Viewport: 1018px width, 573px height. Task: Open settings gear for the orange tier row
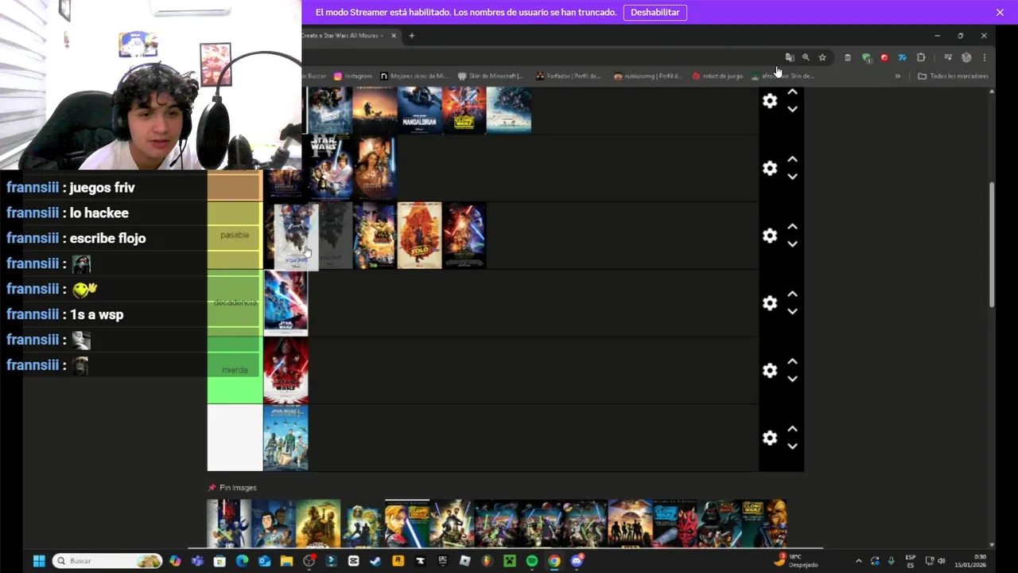(x=770, y=168)
